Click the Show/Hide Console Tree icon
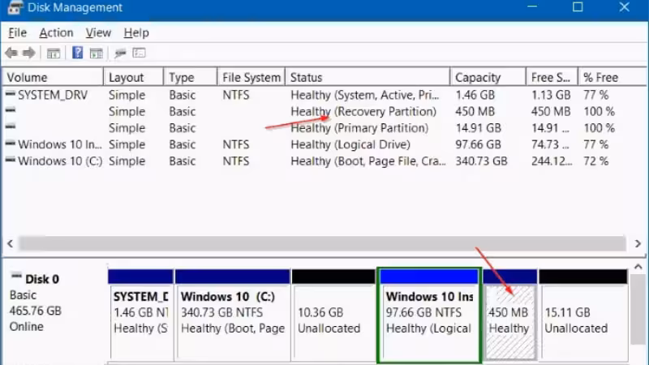 (x=54, y=54)
